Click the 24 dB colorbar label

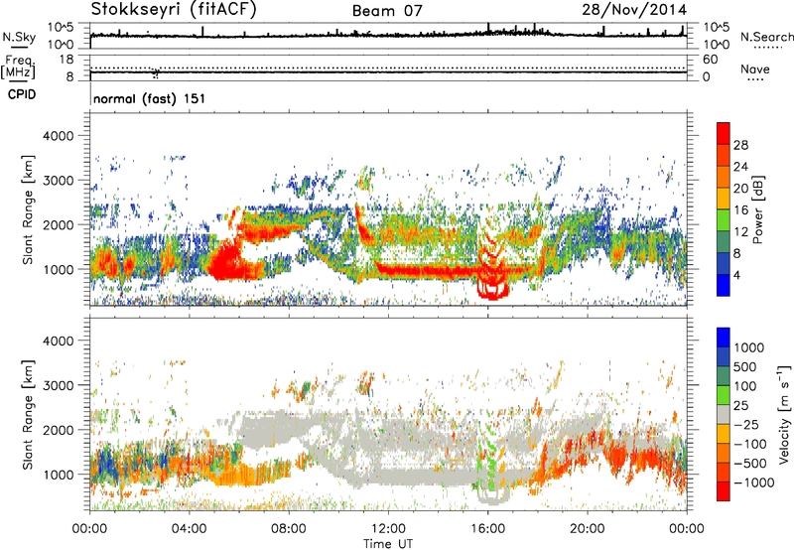pos(740,167)
